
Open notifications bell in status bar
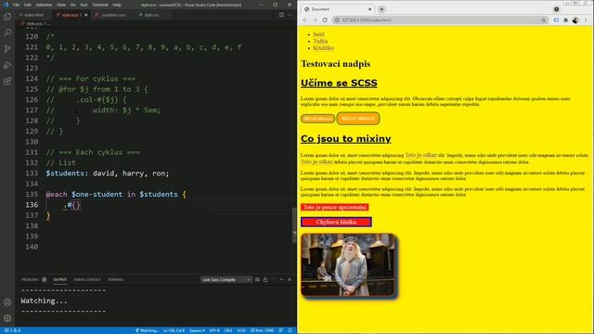290,330
